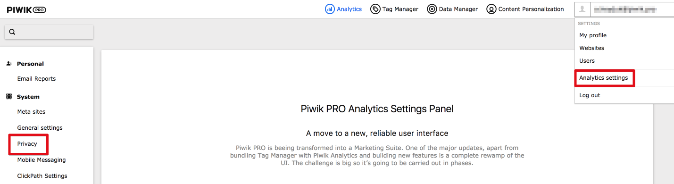The image size is (674, 184).
Task: Click the magnifier search icon
Action: pyautogui.click(x=12, y=32)
